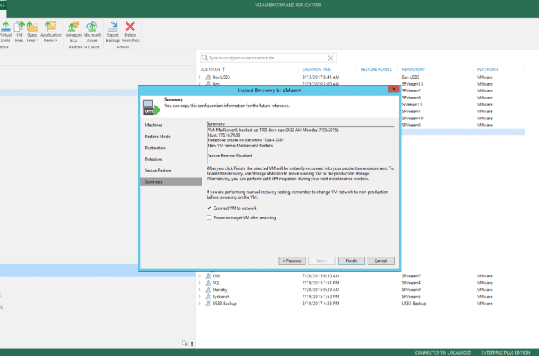Viewport: 539px width, 356px height.
Task: Click Delete from Disk icon
Action: 131,32
